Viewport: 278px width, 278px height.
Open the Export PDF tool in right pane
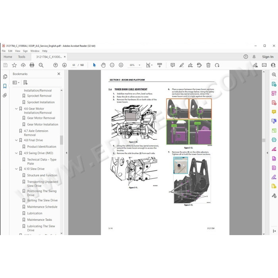[x=274, y=84]
